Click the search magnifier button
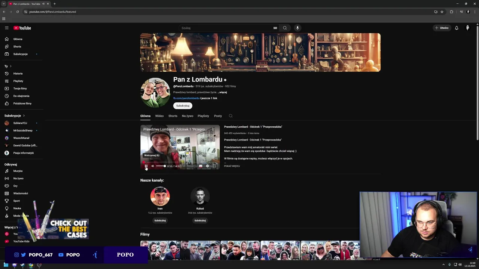Screen dimensions: 479x269 [285, 28]
